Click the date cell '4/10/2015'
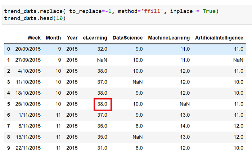This screenshot has height=157, width=252. tap(30, 71)
